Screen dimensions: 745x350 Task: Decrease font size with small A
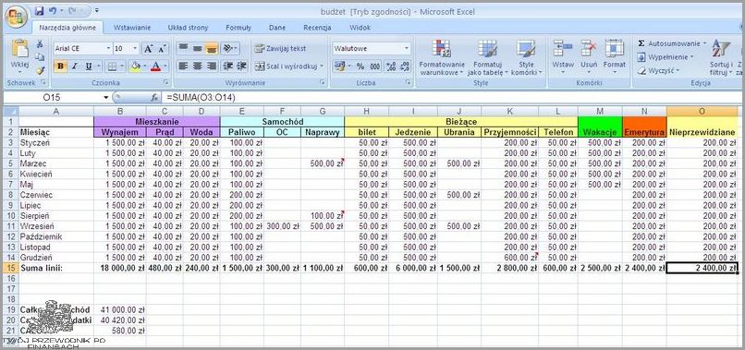(162, 48)
